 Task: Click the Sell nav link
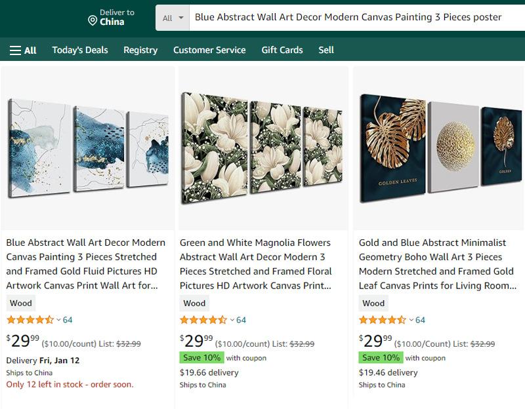(x=326, y=50)
